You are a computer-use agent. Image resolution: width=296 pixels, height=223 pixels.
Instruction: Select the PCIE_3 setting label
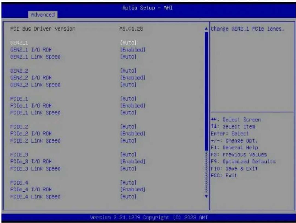point(19,155)
